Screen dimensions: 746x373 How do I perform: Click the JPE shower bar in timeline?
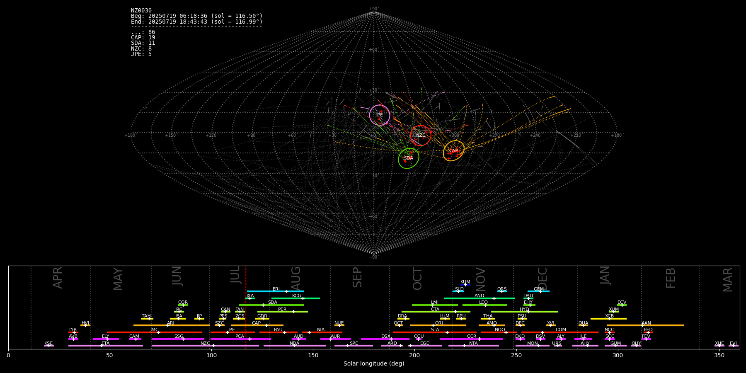233,332
